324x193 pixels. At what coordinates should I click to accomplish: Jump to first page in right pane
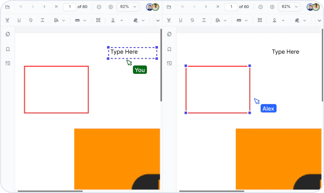click(183, 7)
